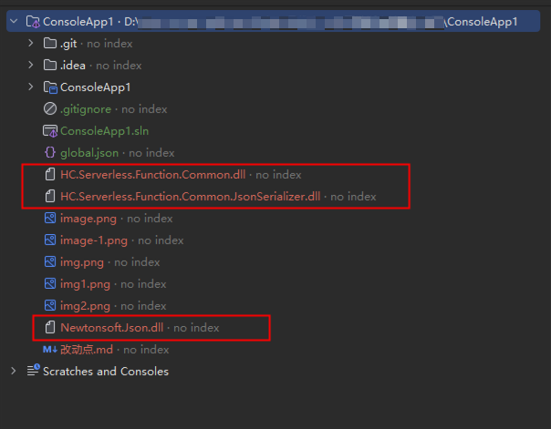This screenshot has width=551, height=429.
Task: Click the ConsoleApp1 project folder icon
Action: (x=50, y=87)
